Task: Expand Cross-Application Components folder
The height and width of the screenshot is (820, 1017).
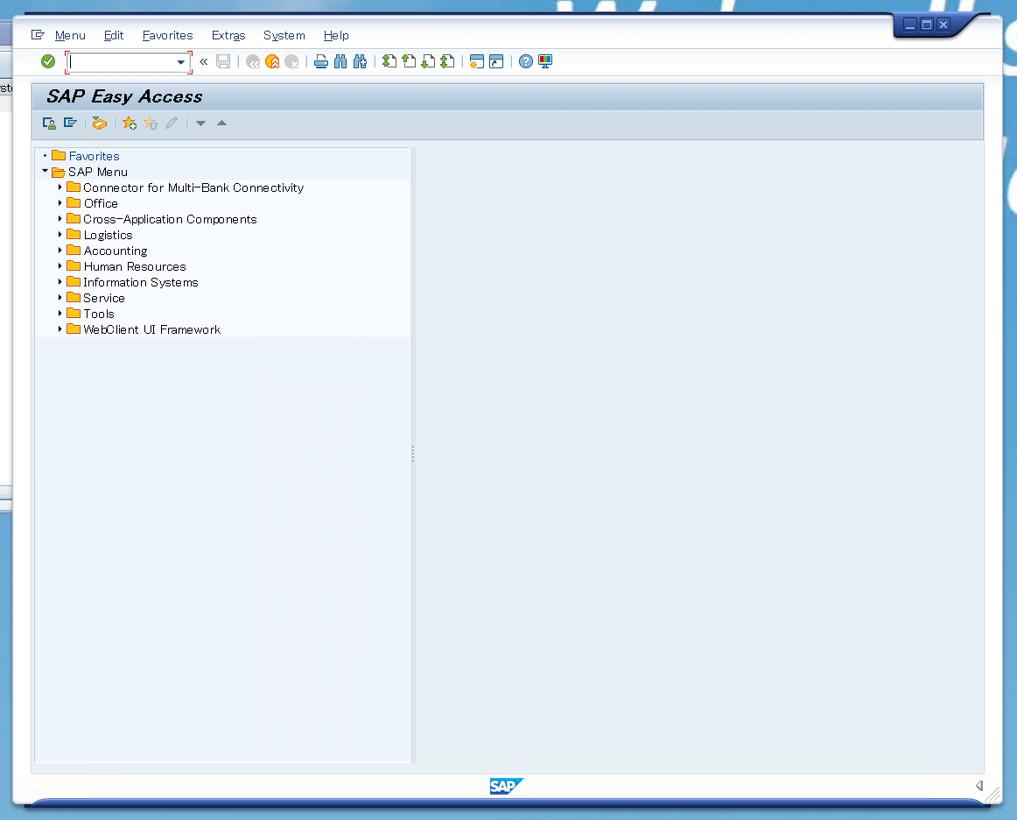Action: pos(60,219)
